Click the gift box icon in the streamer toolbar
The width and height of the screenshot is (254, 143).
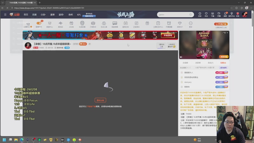(147, 23)
